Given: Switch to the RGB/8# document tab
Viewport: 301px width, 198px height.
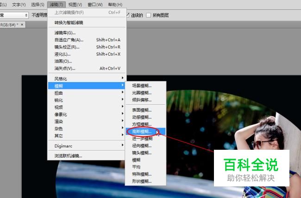Looking at the screenshot, I should (9, 25).
